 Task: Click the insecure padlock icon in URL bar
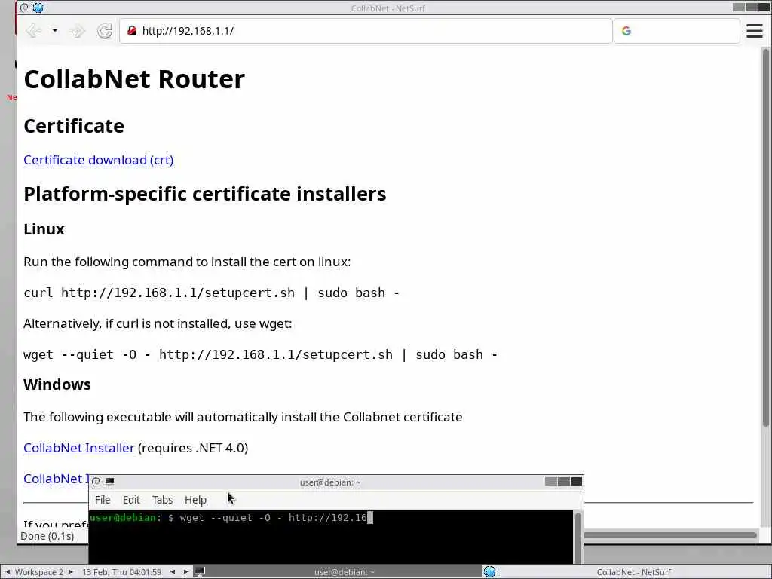(131, 30)
